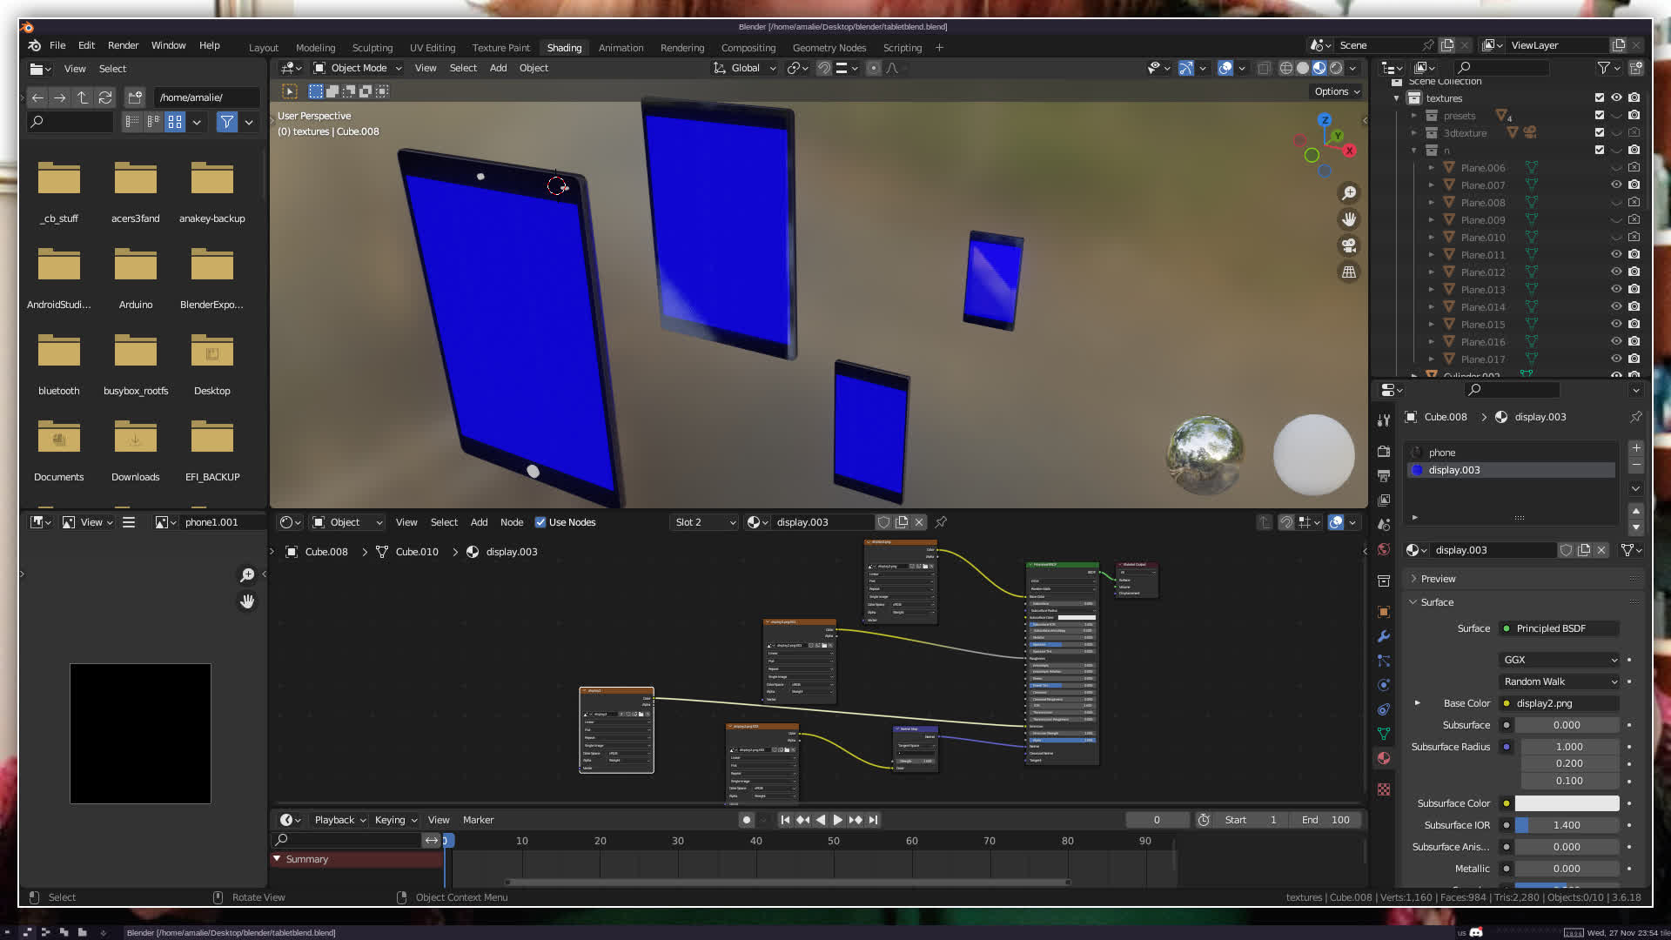
Task: Toggle camera view icon in viewport
Action: click(x=1349, y=245)
